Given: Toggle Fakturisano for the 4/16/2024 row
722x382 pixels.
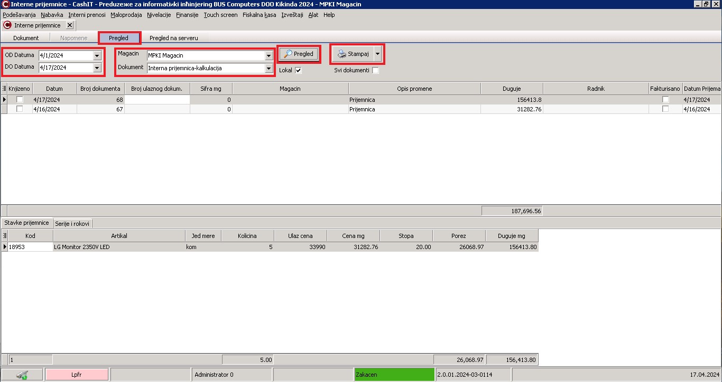Looking at the screenshot, I should click(665, 109).
